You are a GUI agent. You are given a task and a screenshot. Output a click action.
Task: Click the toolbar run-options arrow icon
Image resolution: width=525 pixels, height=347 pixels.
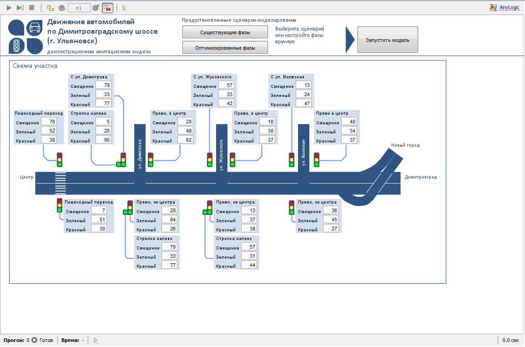coord(125,8)
